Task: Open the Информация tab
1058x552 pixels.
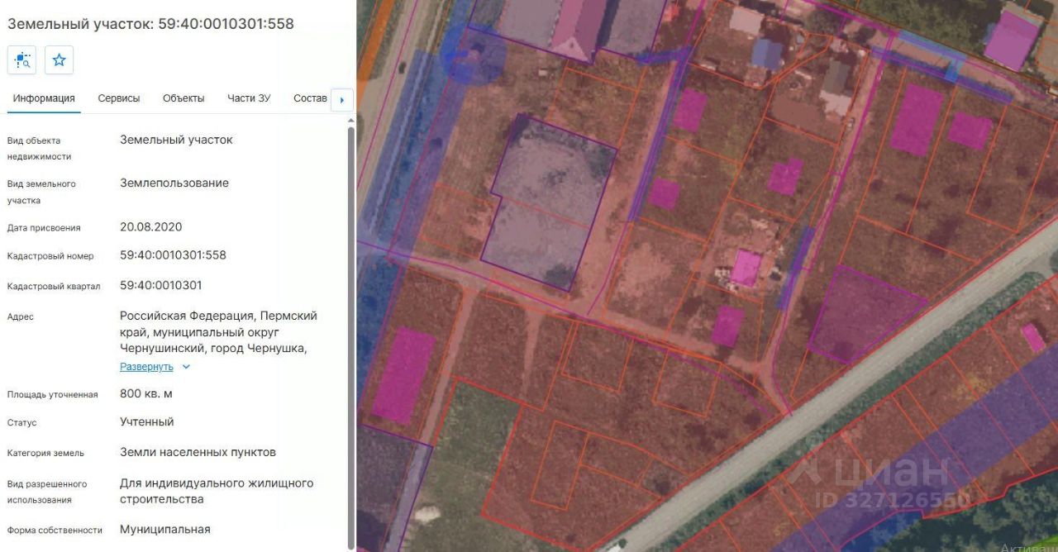Action: coord(44,98)
